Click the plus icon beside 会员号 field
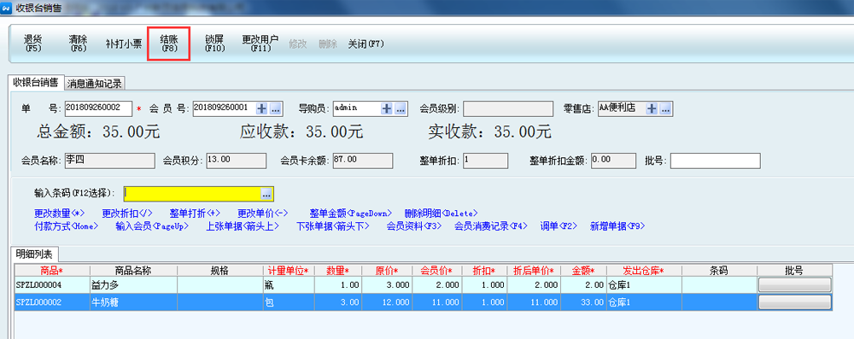854x339 pixels. [262, 108]
